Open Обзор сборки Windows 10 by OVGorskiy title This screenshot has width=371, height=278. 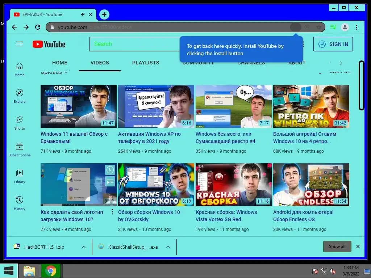click(x=149, y=216)
